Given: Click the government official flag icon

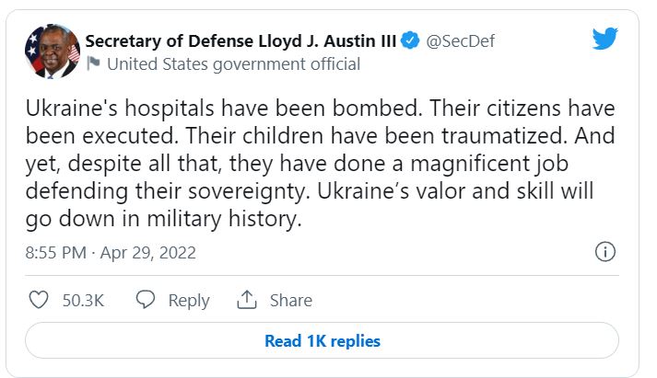Looking at the screenshot, I should 93,64.
